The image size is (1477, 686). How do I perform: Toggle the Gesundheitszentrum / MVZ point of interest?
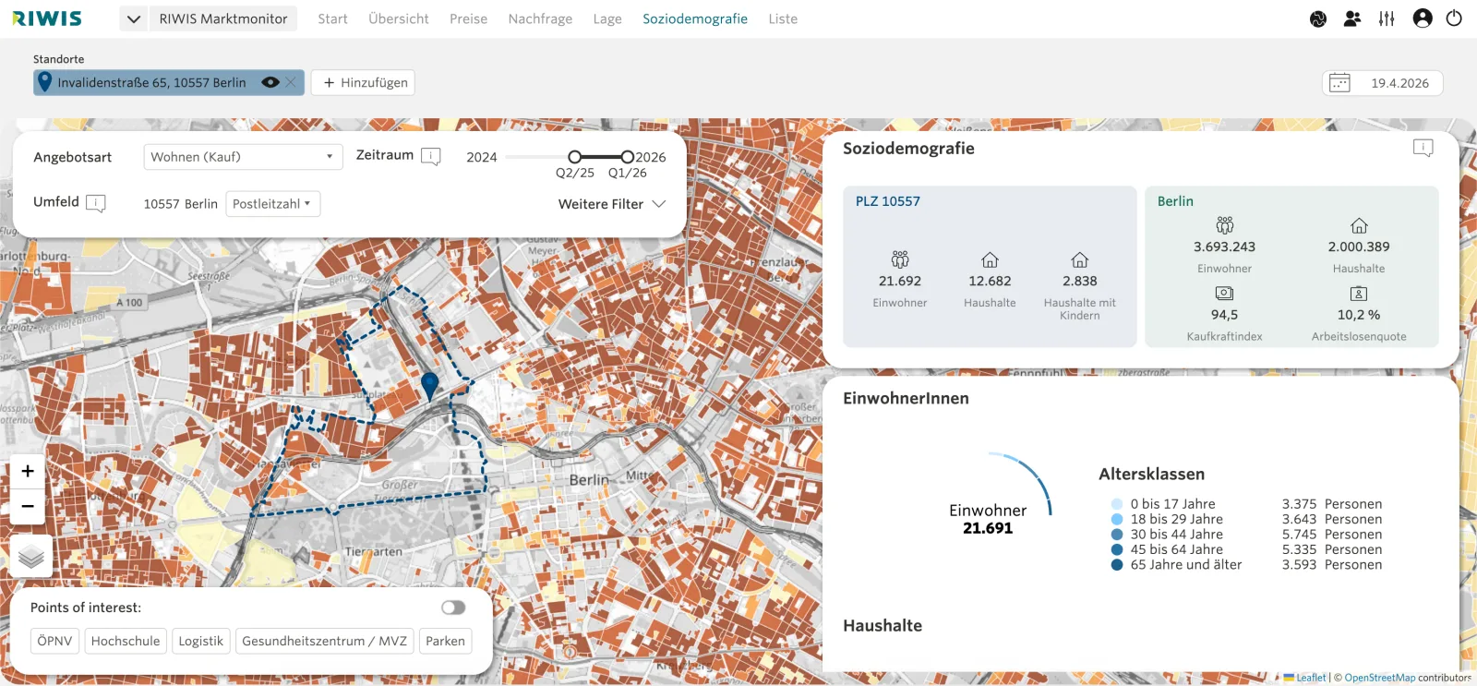(x=324, y=641)
